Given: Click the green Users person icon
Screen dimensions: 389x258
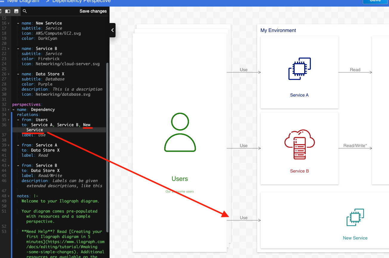Looking at the screenshot, I should (180, 132).
